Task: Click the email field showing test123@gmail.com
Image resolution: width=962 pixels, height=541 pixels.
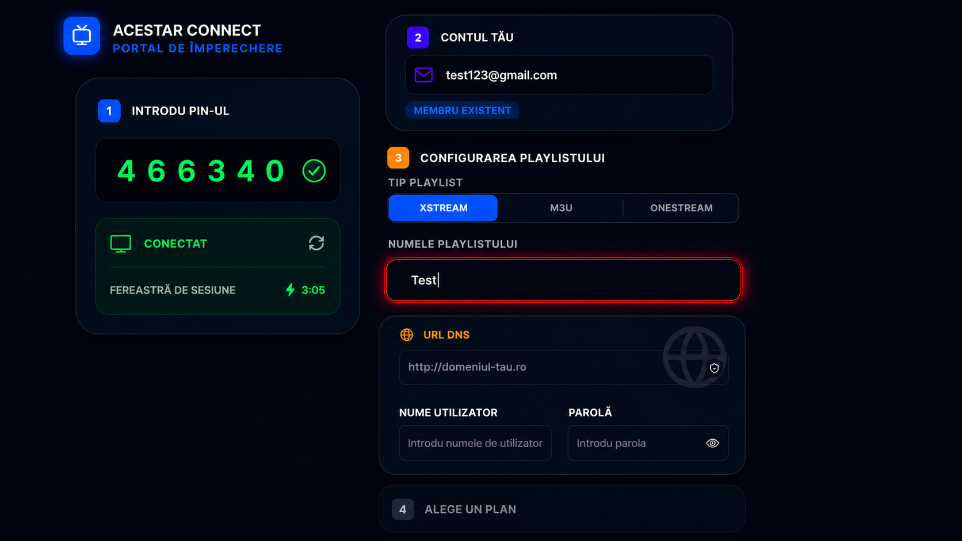Action: click(559, 75)
